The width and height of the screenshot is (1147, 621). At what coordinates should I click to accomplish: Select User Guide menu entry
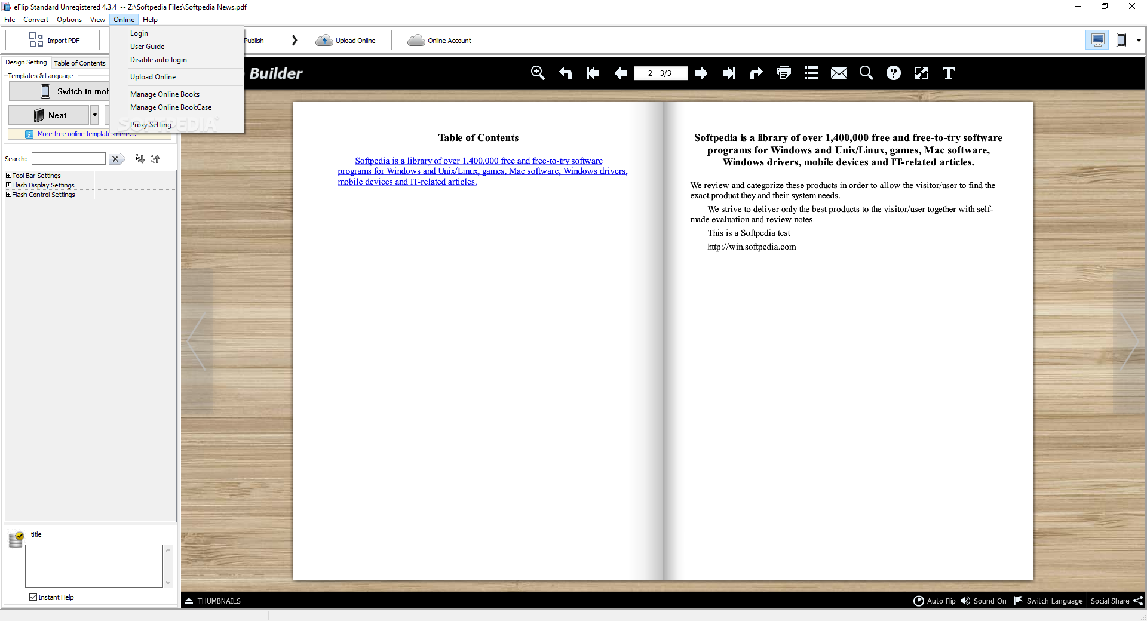(x=177, y=47)
